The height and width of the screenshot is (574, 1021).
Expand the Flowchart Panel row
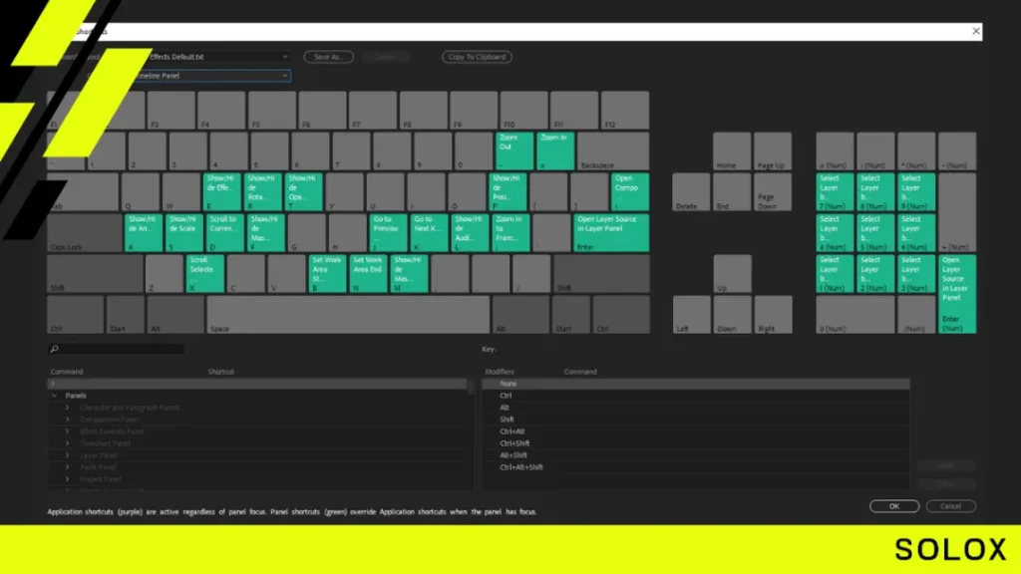(67, 443)
